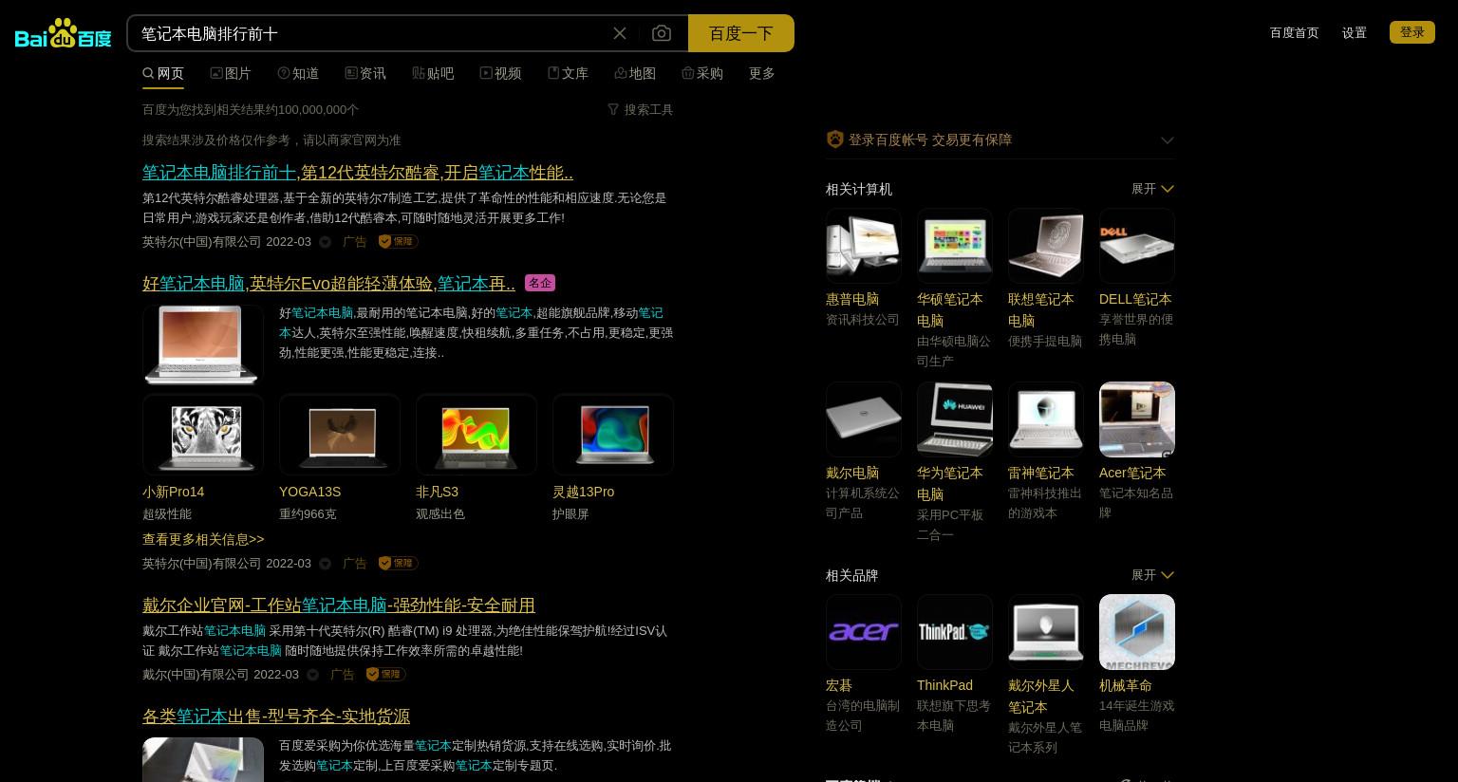Click the 小新Pro14 text link

[173, 492]
